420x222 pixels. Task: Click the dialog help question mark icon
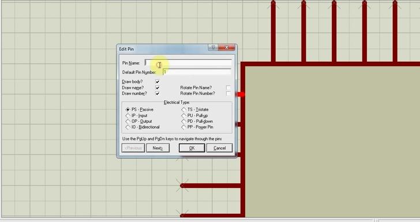tap(213, 48)
